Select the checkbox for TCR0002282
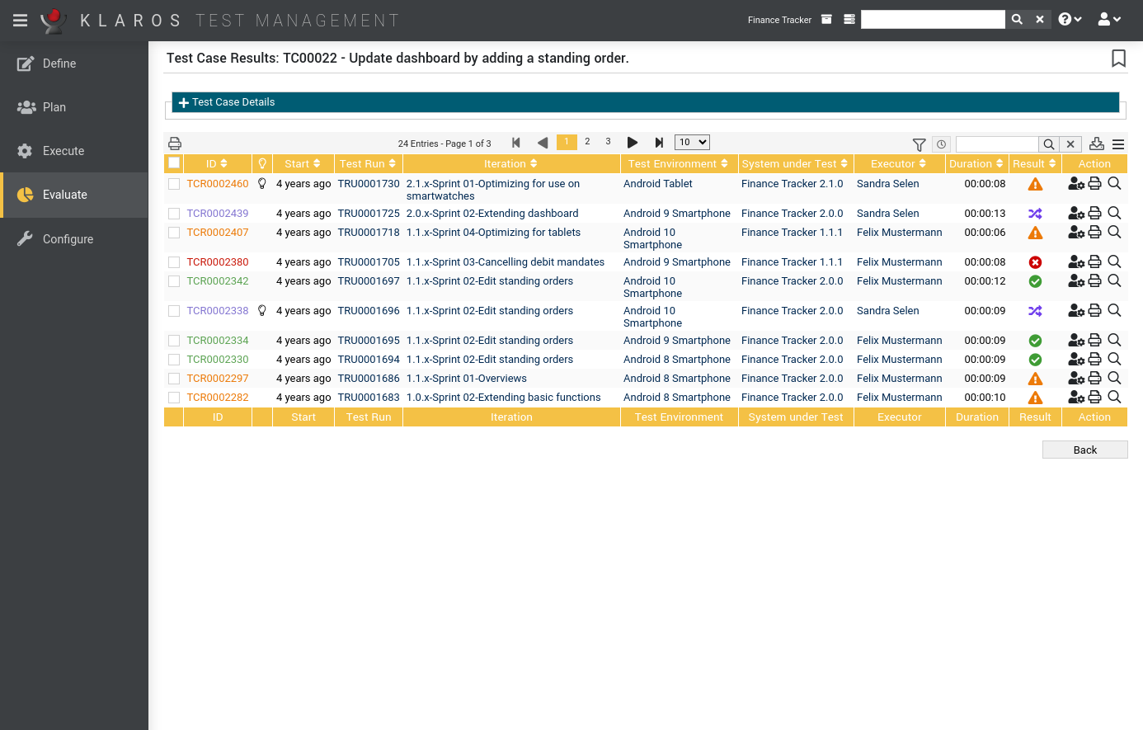1143x730 pixels. click(x=174, y=398)
